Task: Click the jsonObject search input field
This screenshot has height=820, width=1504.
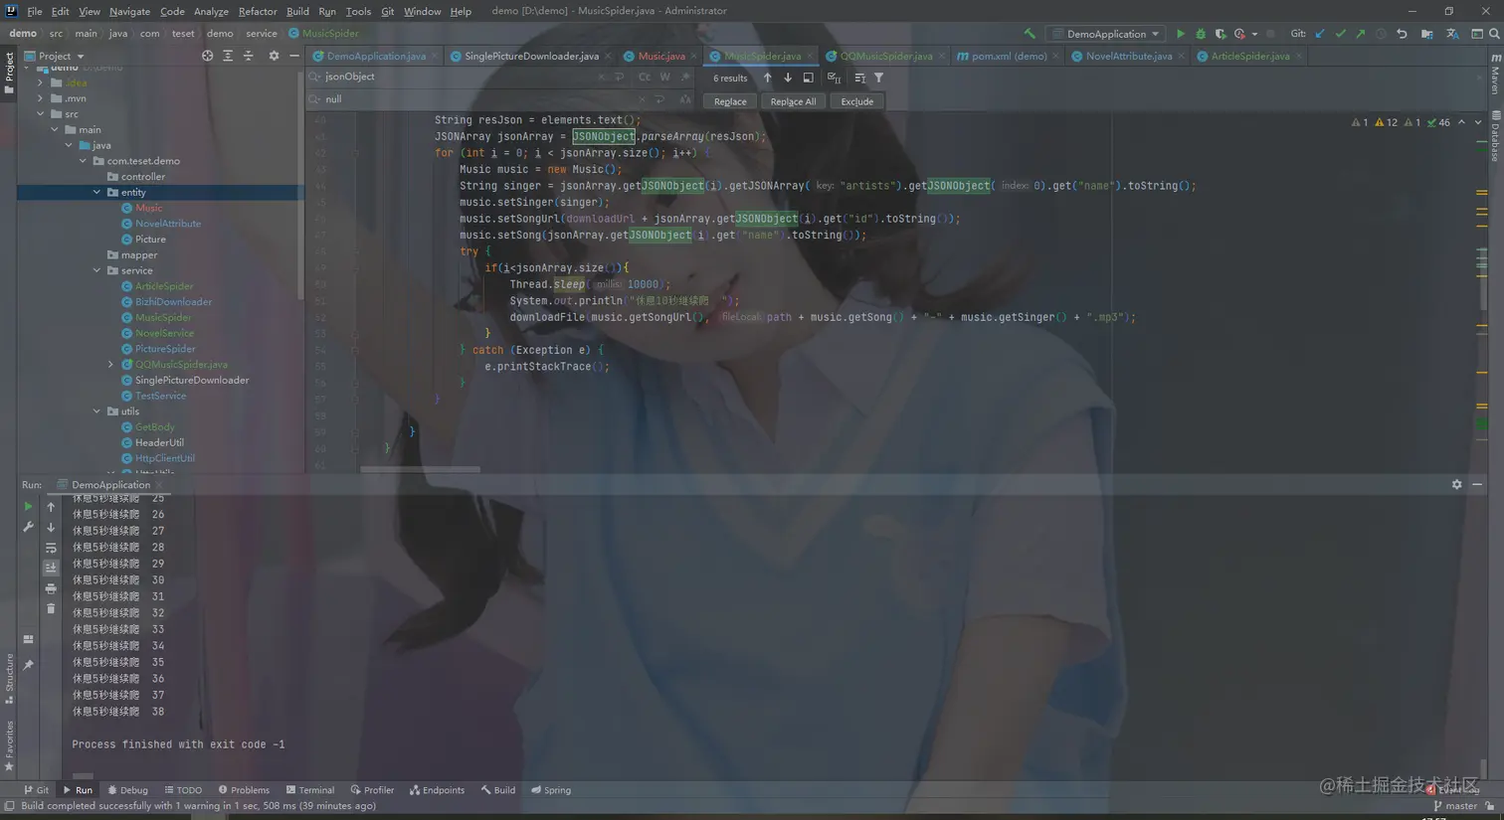Action: pyautogui.click(x=458, y=77)
